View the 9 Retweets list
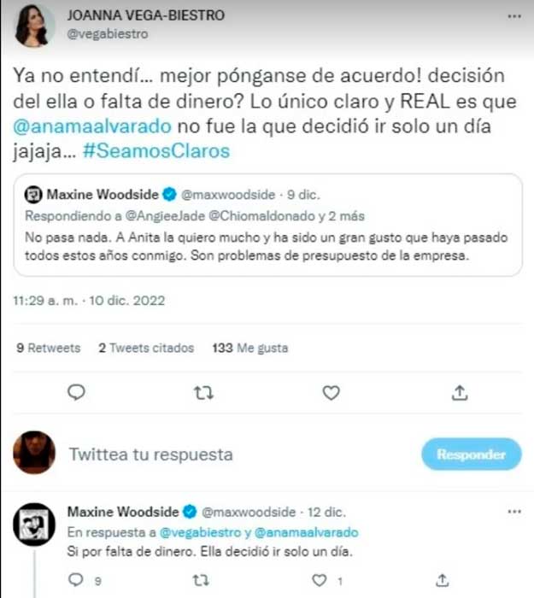The width and height of the screenshot is (534, 598). (x=49, y=348)
